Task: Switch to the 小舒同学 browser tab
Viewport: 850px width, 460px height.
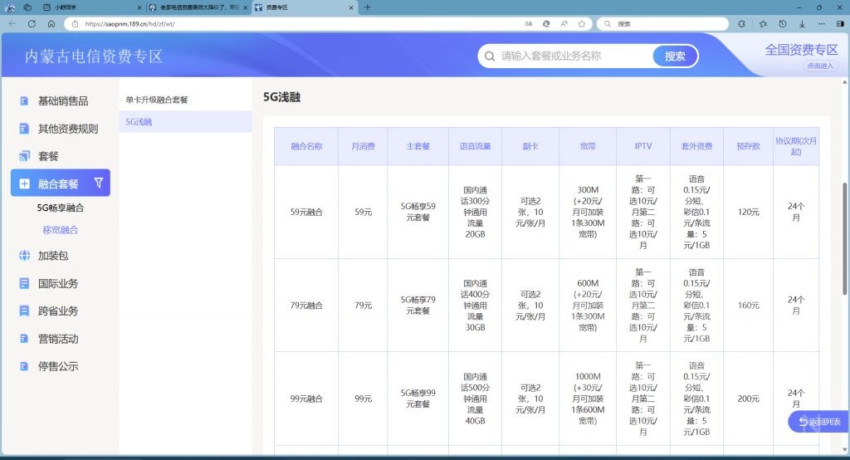Action: [91, 7]
